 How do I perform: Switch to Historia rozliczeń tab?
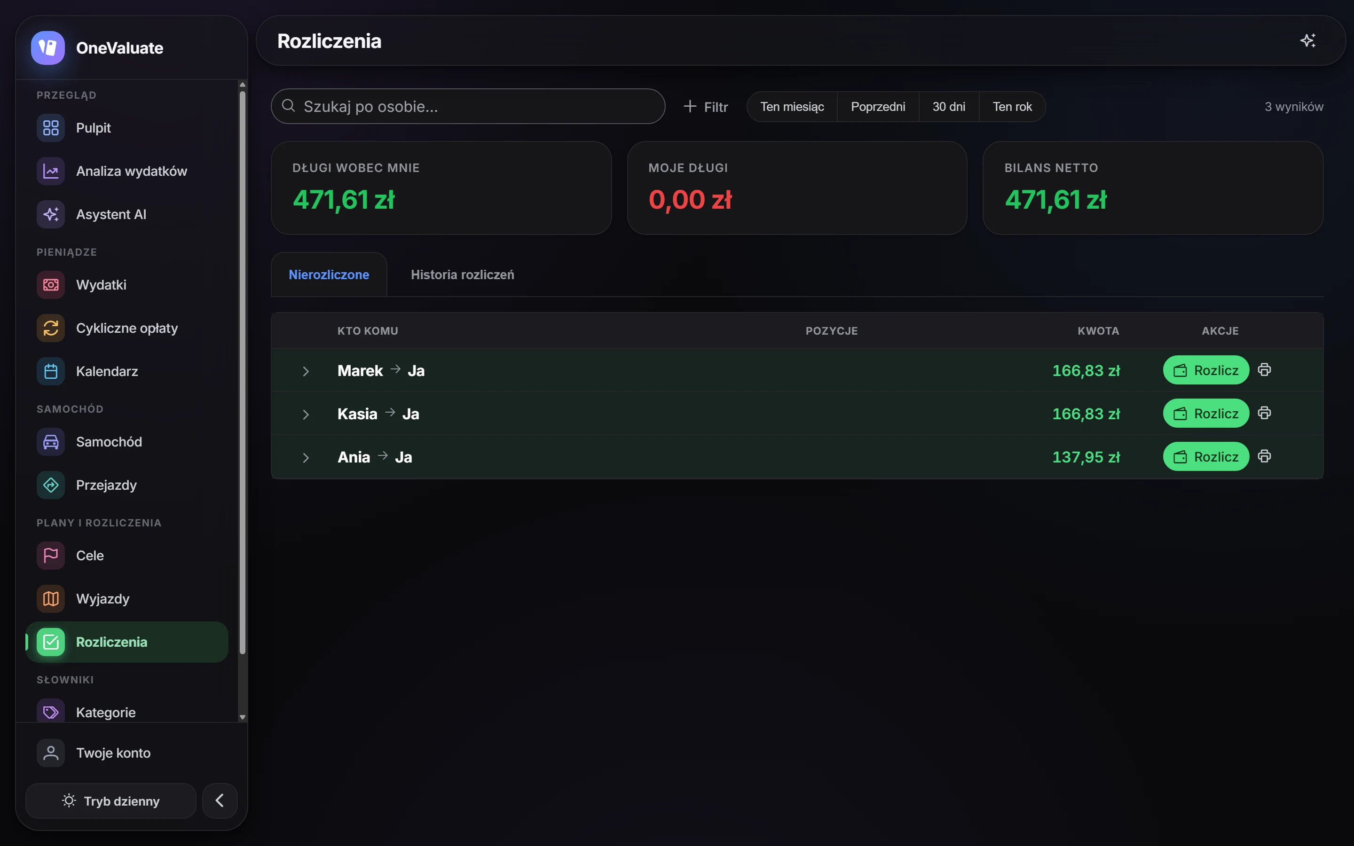click(x=462, y=275)
